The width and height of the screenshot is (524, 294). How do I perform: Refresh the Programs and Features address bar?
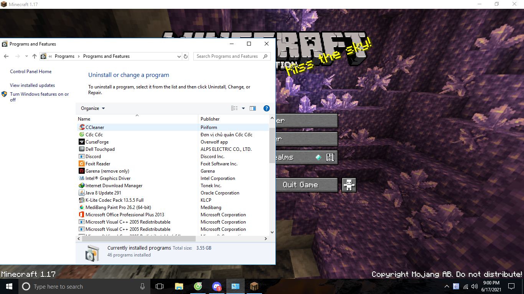pos(186,56)
